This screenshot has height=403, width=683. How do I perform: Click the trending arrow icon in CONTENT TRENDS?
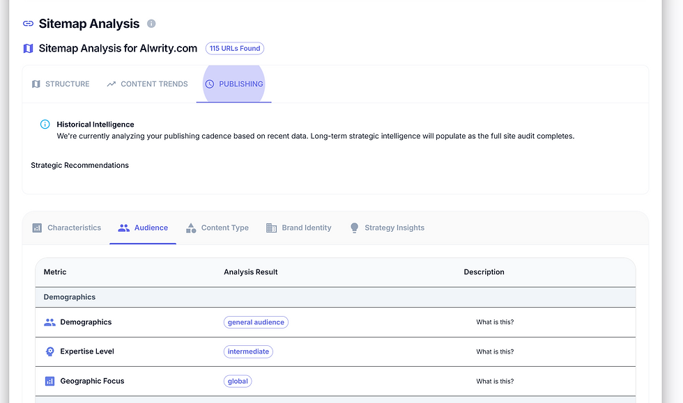112,84
